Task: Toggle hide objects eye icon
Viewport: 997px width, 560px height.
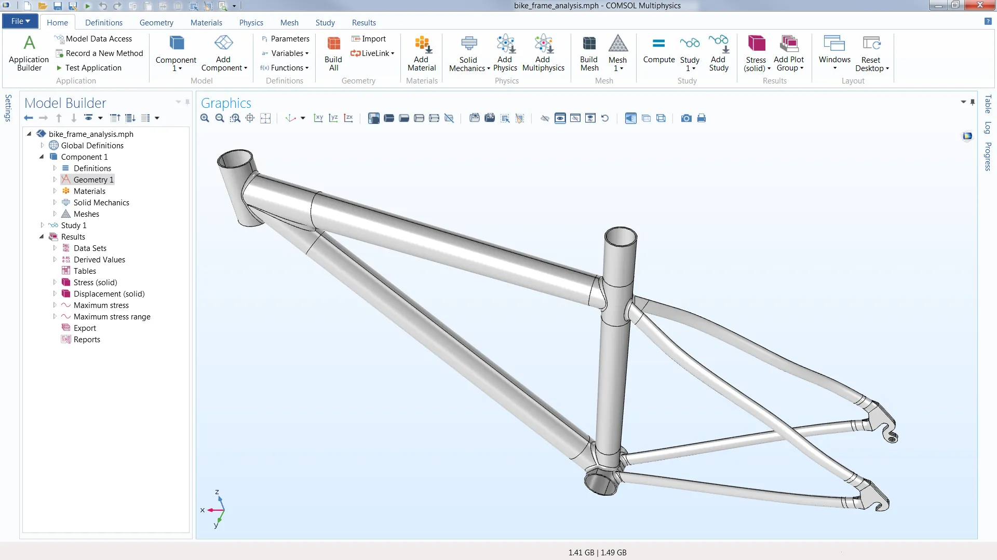Action: [545, 118]
